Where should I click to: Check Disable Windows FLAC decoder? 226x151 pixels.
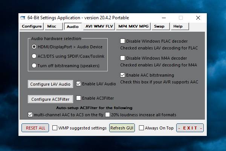123,41
